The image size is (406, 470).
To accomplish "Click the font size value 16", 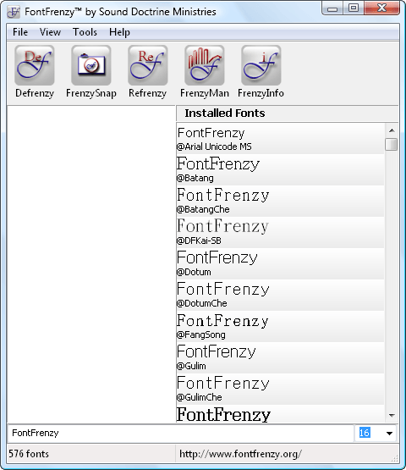I will [365, 433].
